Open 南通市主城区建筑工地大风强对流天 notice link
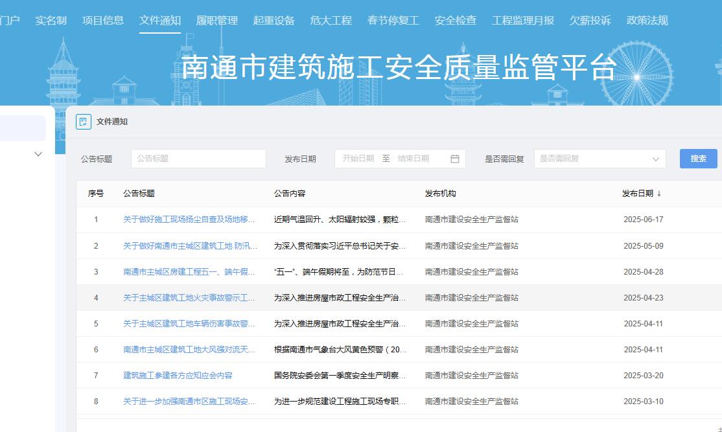Image resolution: width=722 pixels, height=432 pixels. pos(189,350)
